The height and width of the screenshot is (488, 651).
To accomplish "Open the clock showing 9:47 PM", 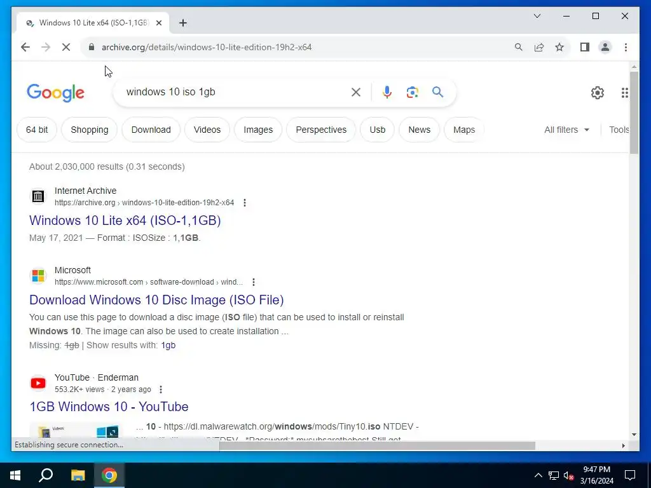I will point(597,475).
